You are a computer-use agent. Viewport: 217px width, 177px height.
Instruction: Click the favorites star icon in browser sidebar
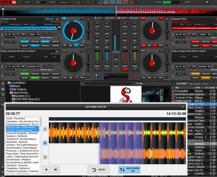point(3,84)
